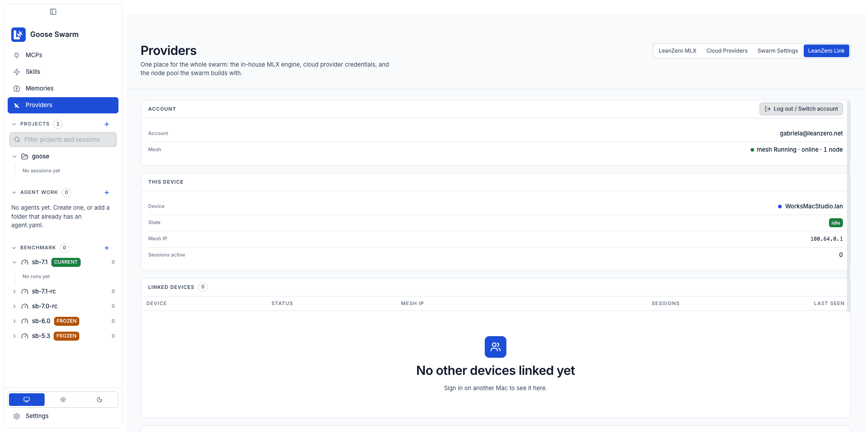Expand the sb-5.3 benchmark chevron
Viewport: 865px width, 432px height.
click(x=14, y=336)
